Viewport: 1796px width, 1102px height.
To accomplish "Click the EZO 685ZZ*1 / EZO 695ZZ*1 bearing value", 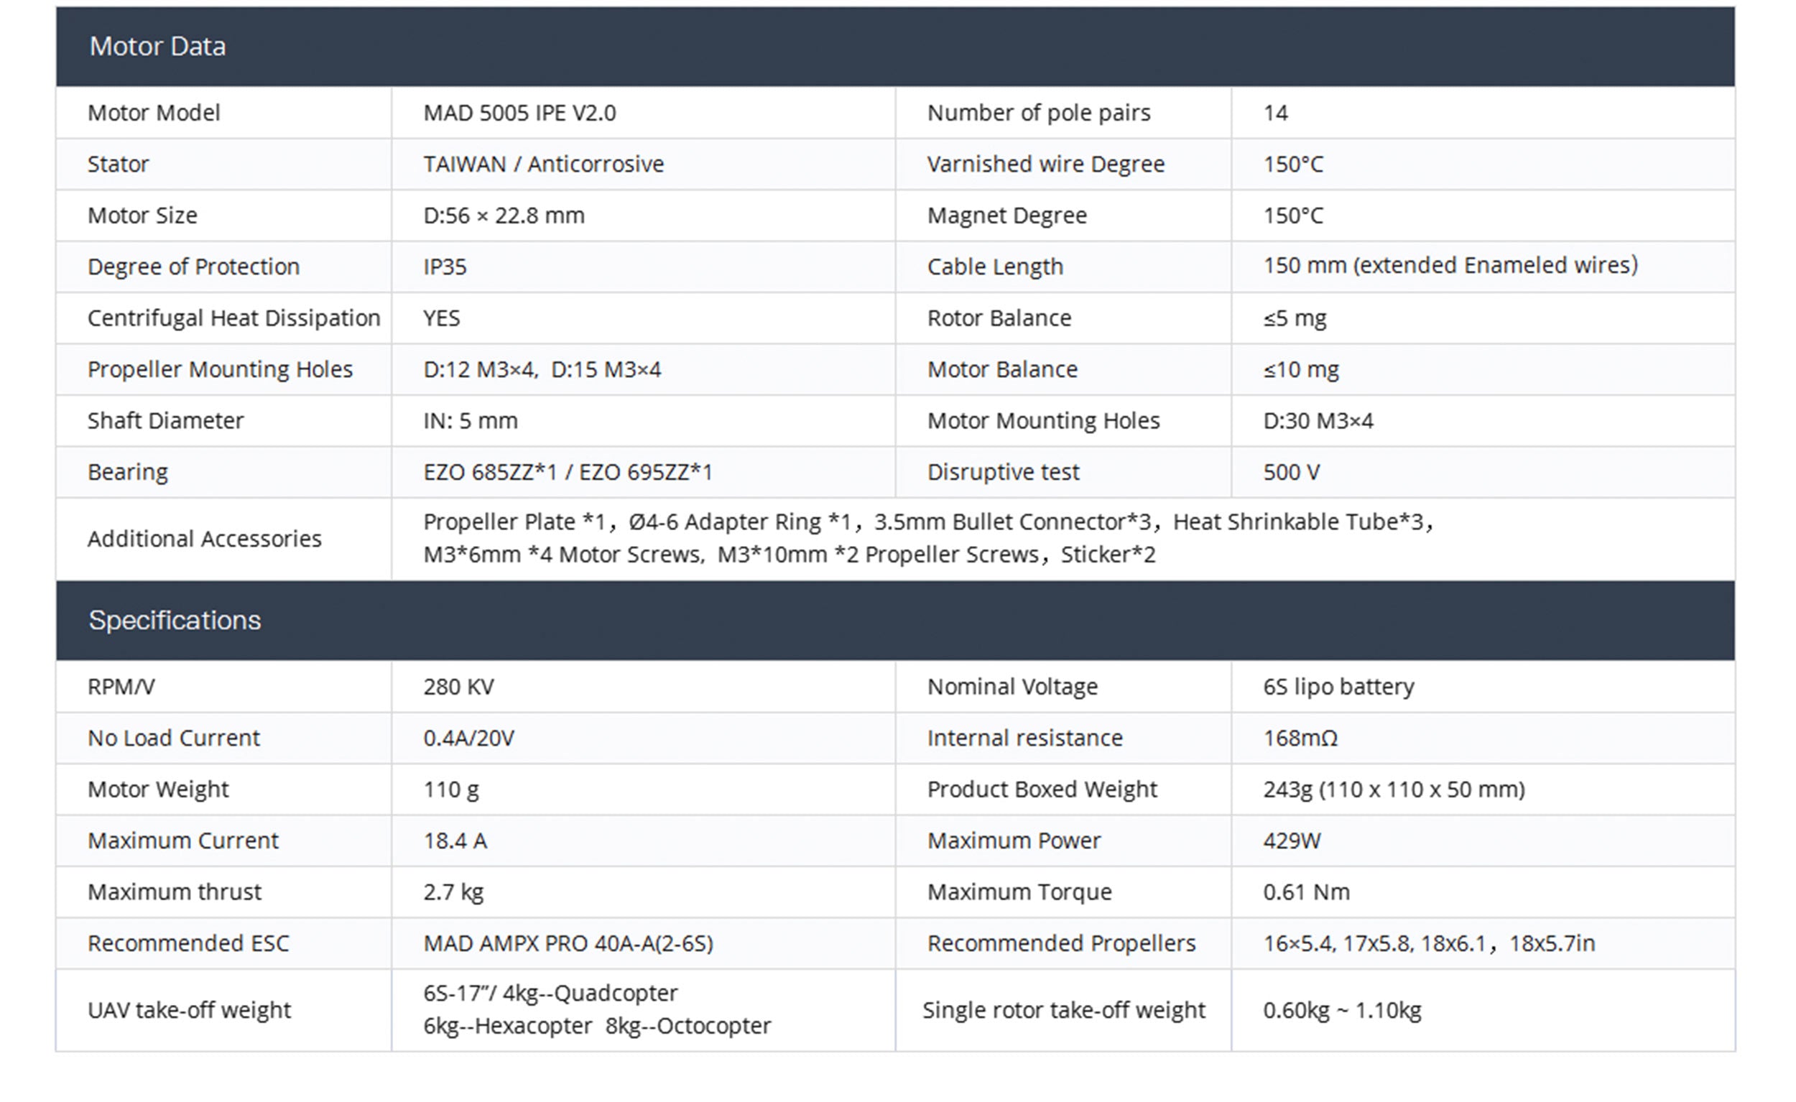I will [x=568, y=472].
